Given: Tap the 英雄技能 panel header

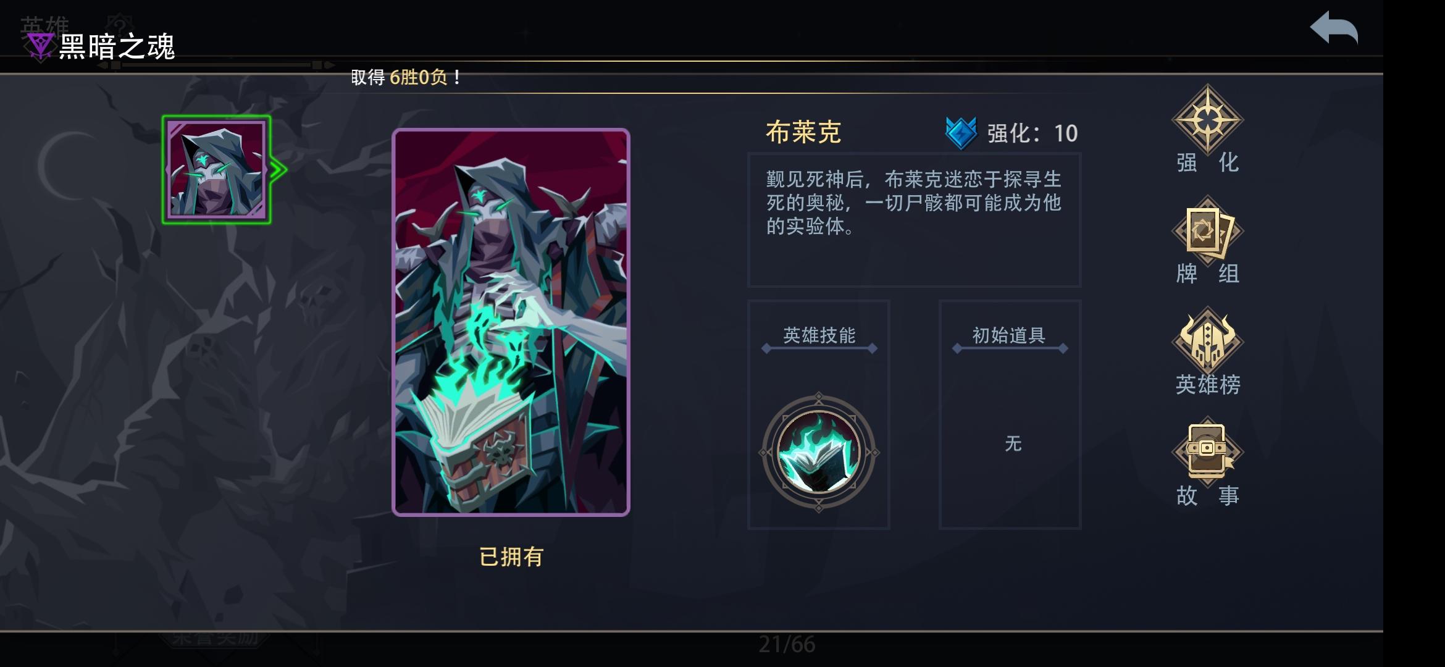Looking at the screenshot, I should coord(819,335).
